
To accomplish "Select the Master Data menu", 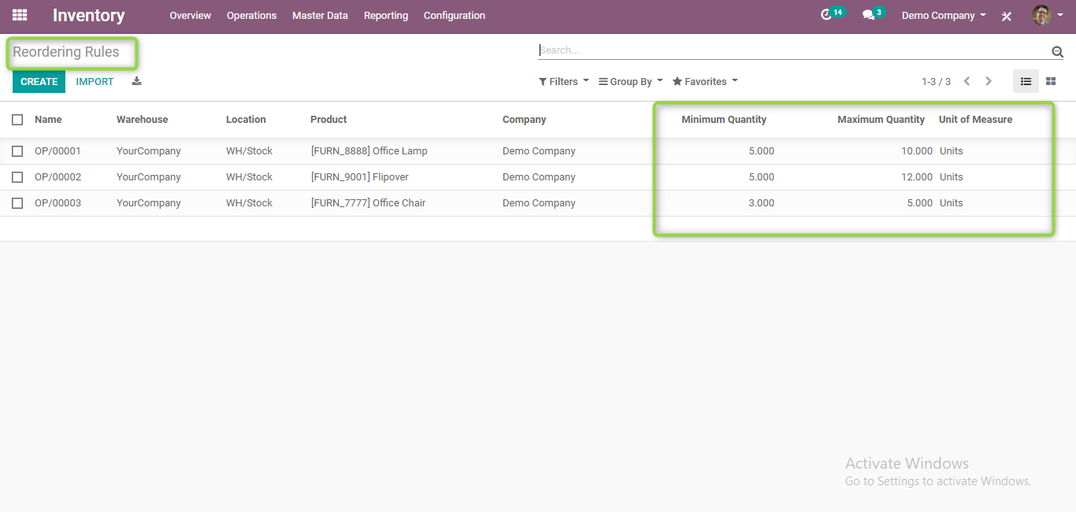I will click(320, 15).
